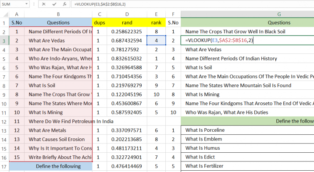
Task: Click the yellow 'rand' header cell
Action: coord(127,23)
